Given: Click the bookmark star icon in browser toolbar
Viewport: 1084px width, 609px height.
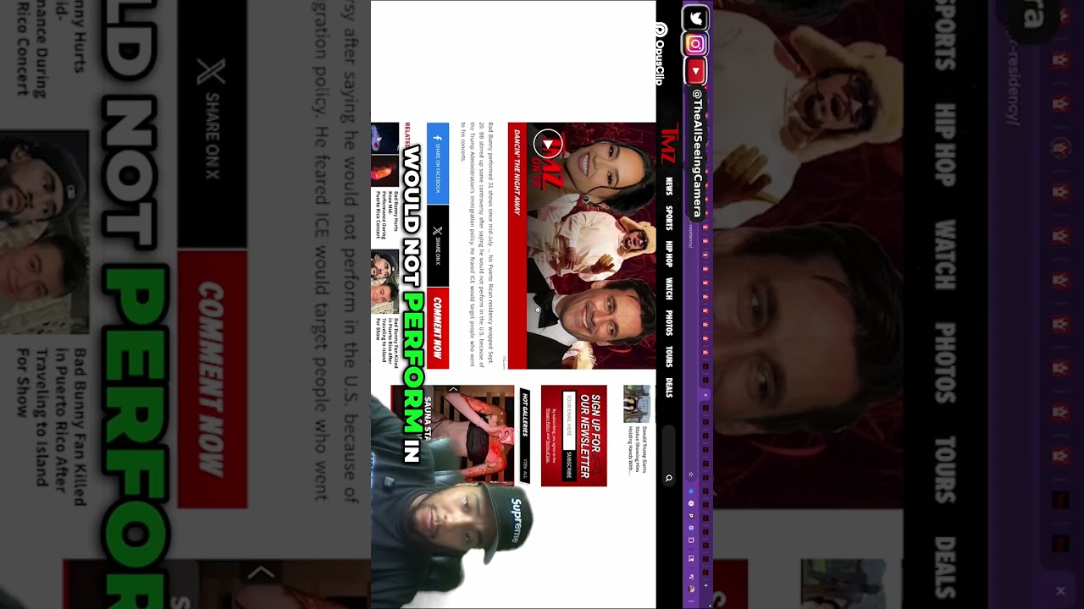Looking at the screenshot, I should (691, 475).
